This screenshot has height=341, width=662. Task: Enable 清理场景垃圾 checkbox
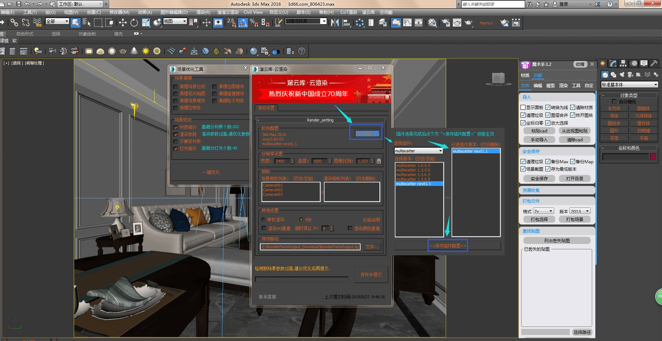click(x=176, y=87)
